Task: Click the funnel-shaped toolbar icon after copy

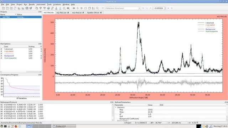Action: (x=41, y=8)
